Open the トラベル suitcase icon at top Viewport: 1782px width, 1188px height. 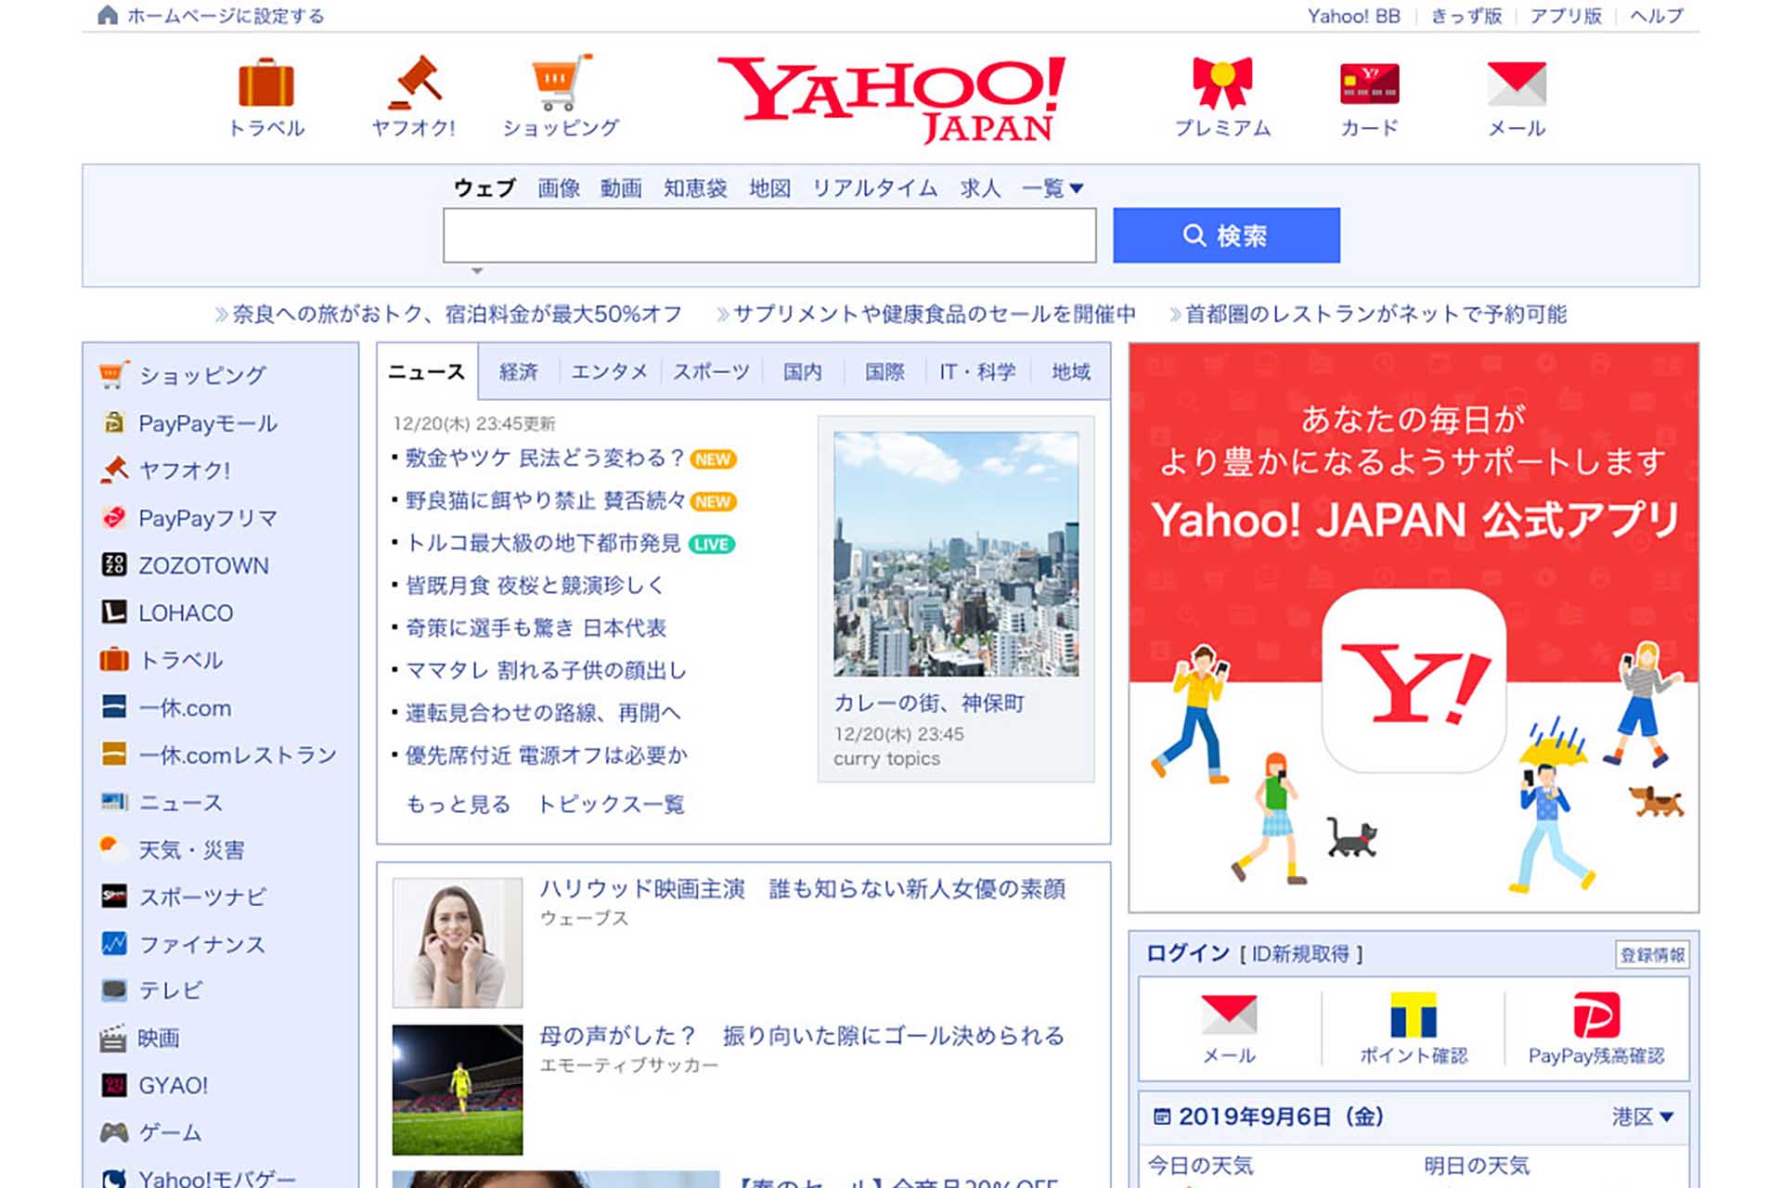click(266, 84)
